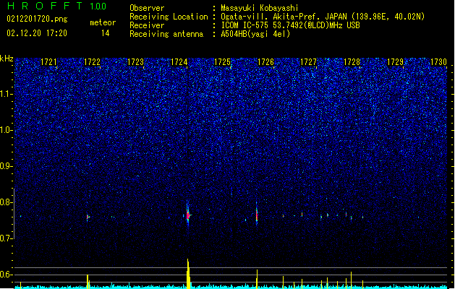Click the 1729 time axis label
Image resolution: width=455 pixels, height=289 pixels.
pos(395,61)
